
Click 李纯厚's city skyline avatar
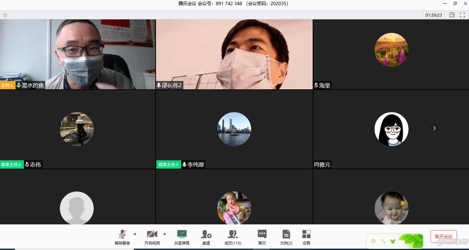(x=234, y=129)
